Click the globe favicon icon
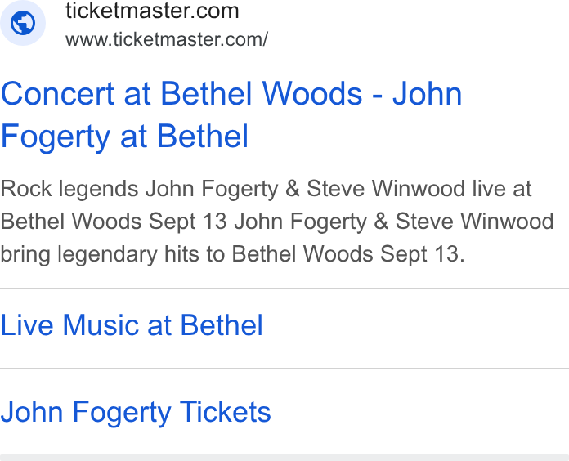Image resolution: width=569 pixels, height=461 pixels. click(x=23, y=23)
